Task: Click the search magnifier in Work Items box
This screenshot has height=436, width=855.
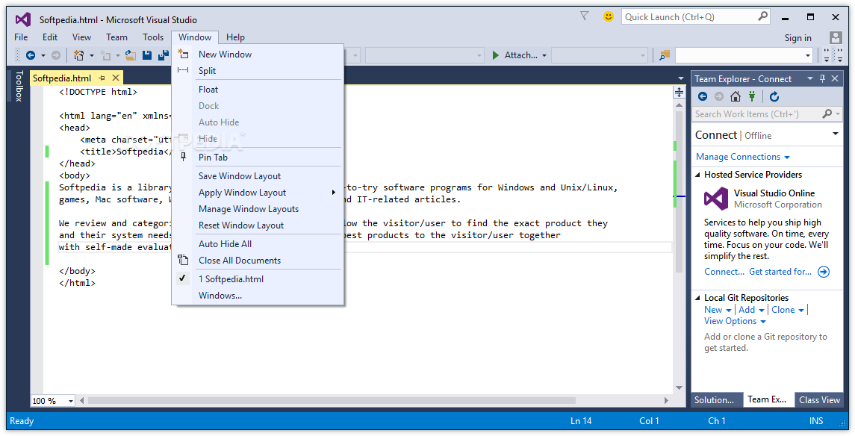Action: tap(827, 114)
